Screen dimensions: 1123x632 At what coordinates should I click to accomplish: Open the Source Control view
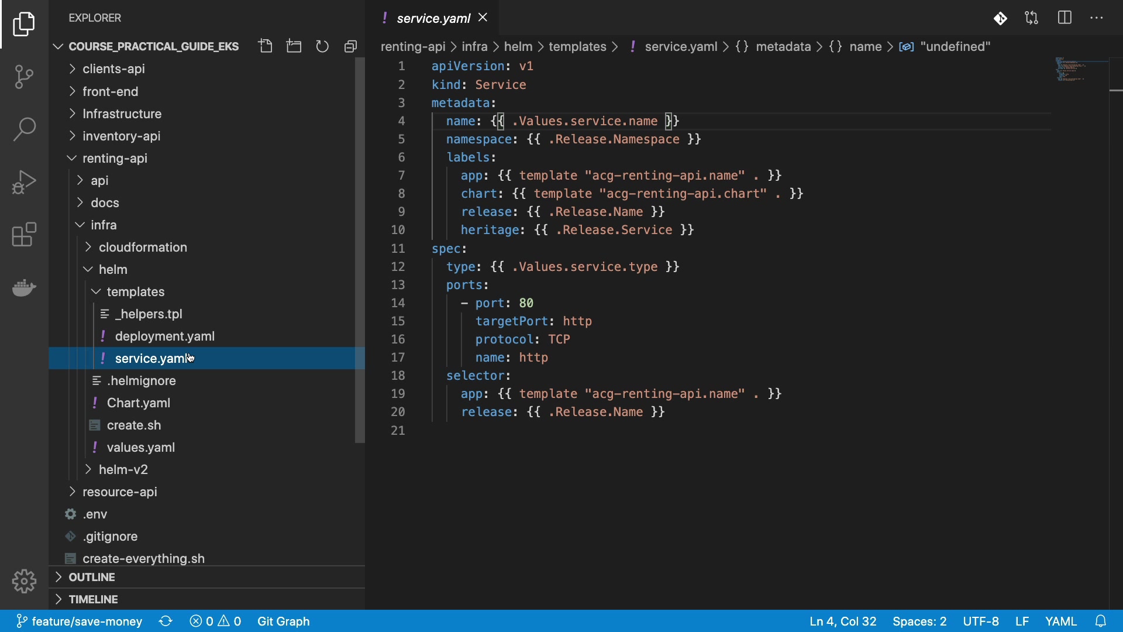click(24, 77)
